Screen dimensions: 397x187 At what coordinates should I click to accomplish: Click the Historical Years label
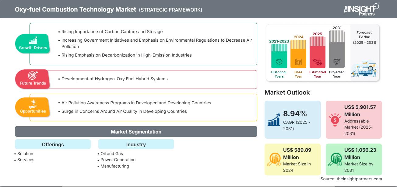tap(279, 74)
